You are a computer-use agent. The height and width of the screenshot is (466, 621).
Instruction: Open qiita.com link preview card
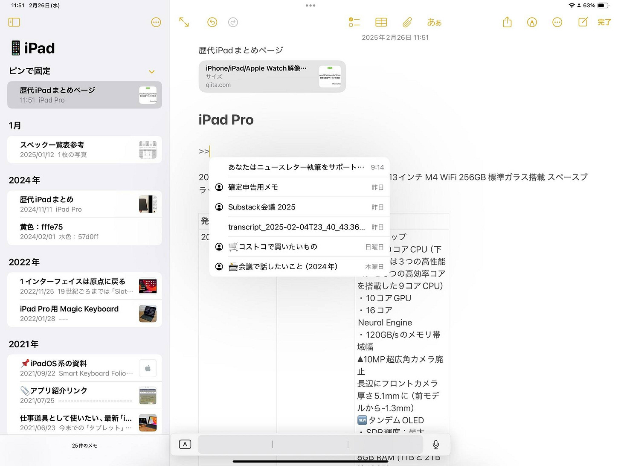click(x=272, y=76)
